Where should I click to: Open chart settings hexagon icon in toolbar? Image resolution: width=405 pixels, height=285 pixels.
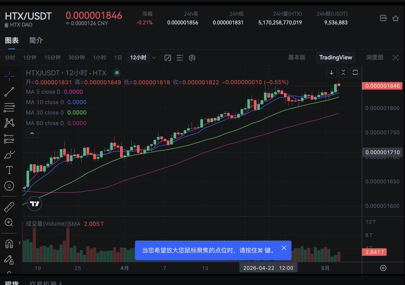point(192,58)
